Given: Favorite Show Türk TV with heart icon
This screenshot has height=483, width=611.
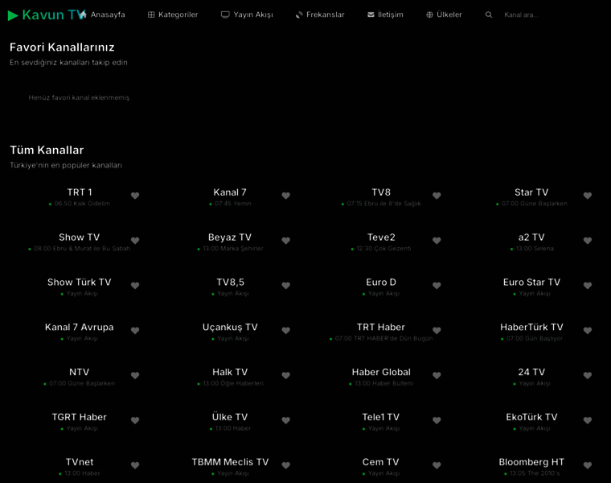Looking at the screenshot, I should (135, 285).
